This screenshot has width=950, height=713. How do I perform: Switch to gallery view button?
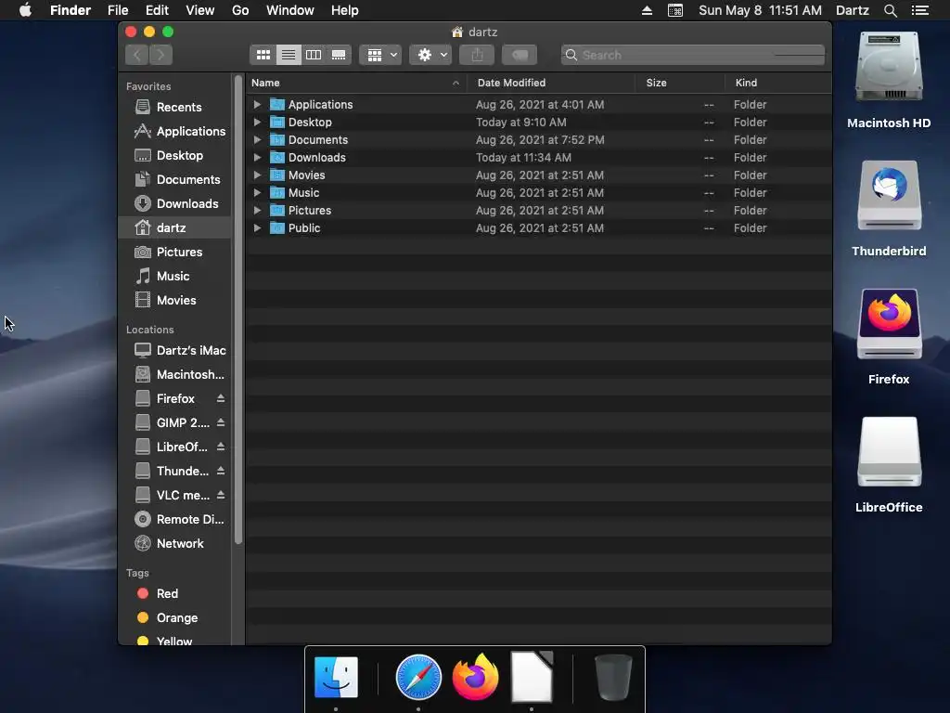pos(339,55)
